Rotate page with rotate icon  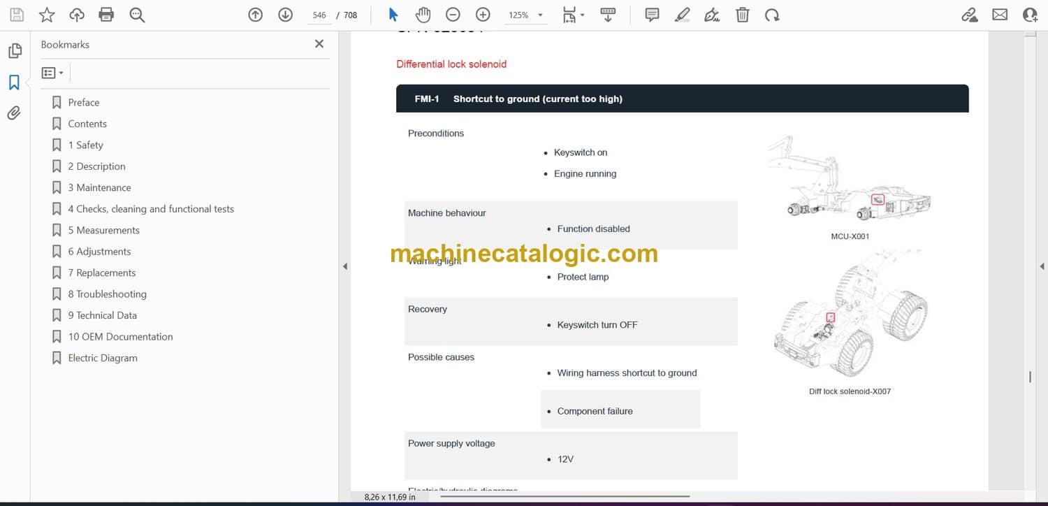pyautogui.click(x=772, y=15)
